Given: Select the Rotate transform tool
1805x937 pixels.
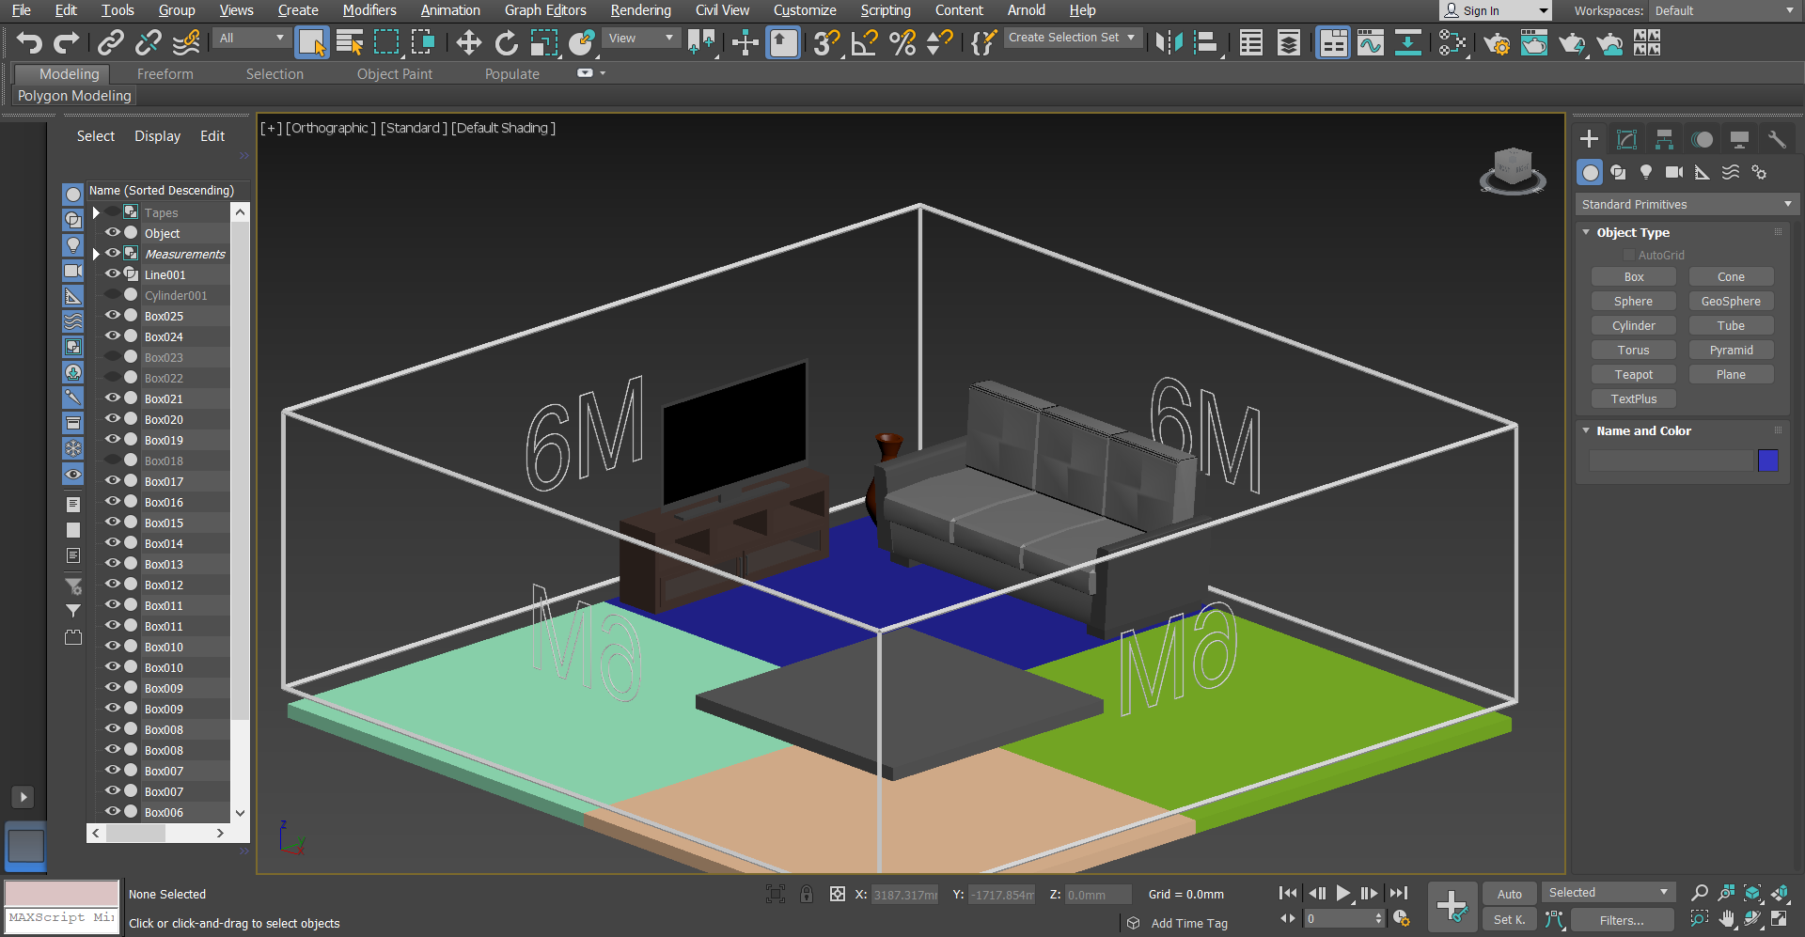Looking at the screenshot, I should click(x=506, y=42).
